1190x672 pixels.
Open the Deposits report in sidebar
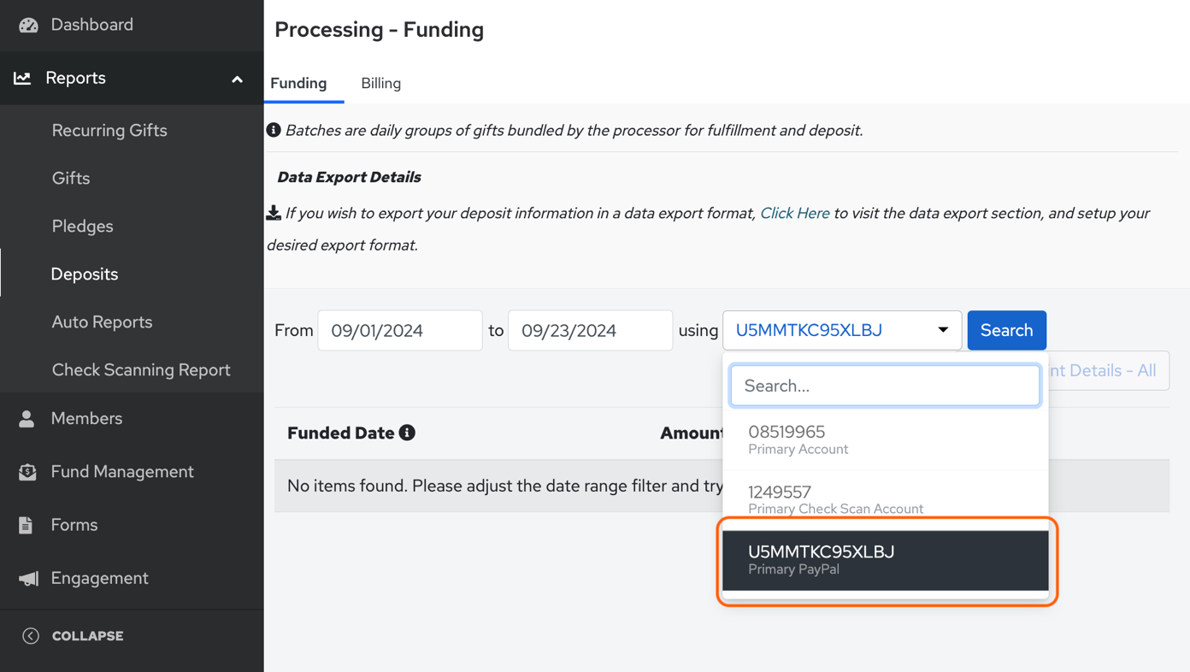pos(84,274)
